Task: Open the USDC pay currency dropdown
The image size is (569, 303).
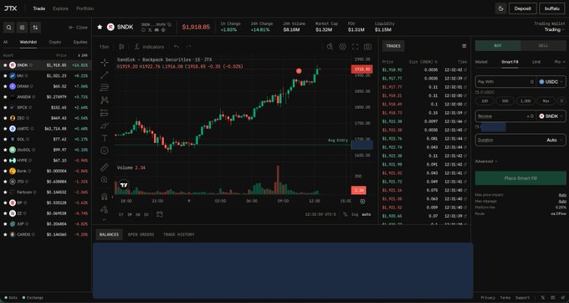Action: coord(551,82)
